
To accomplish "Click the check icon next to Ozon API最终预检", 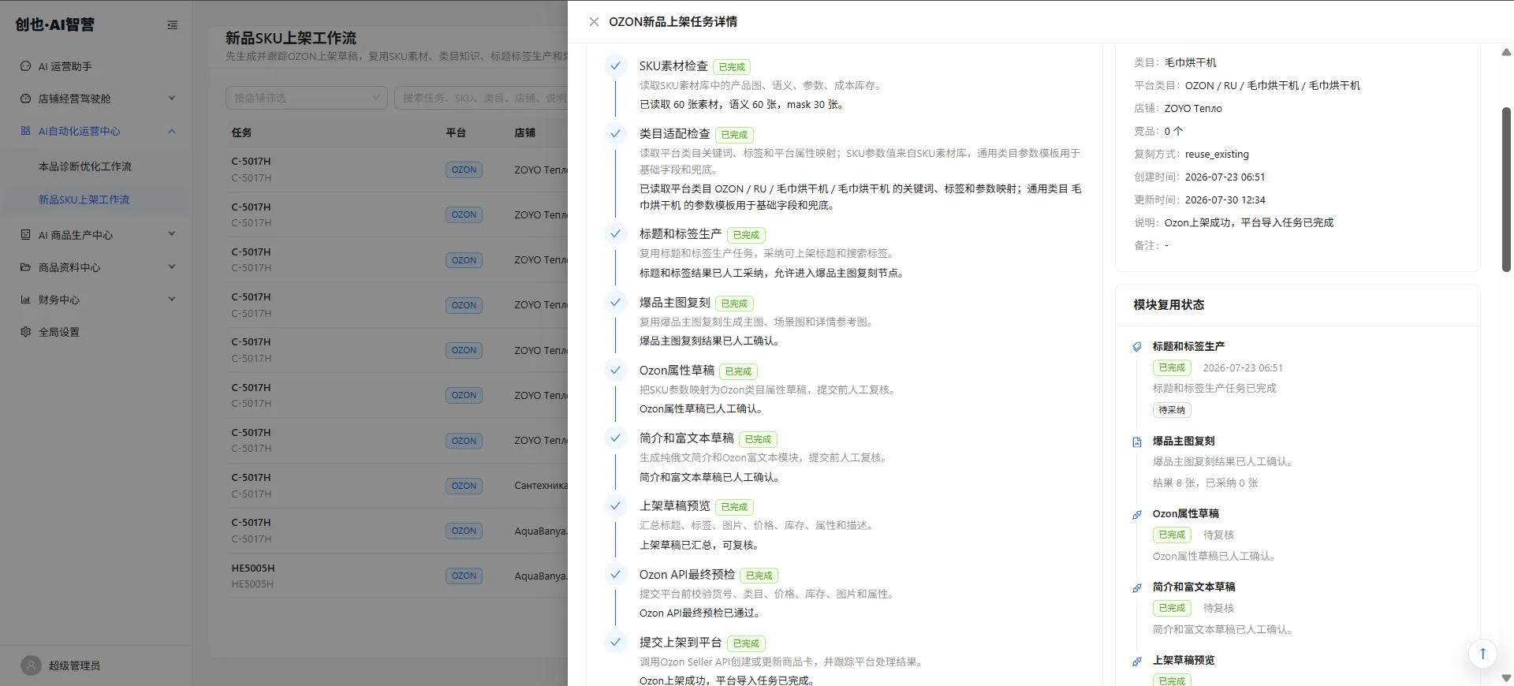I will (x=615, y=574).
